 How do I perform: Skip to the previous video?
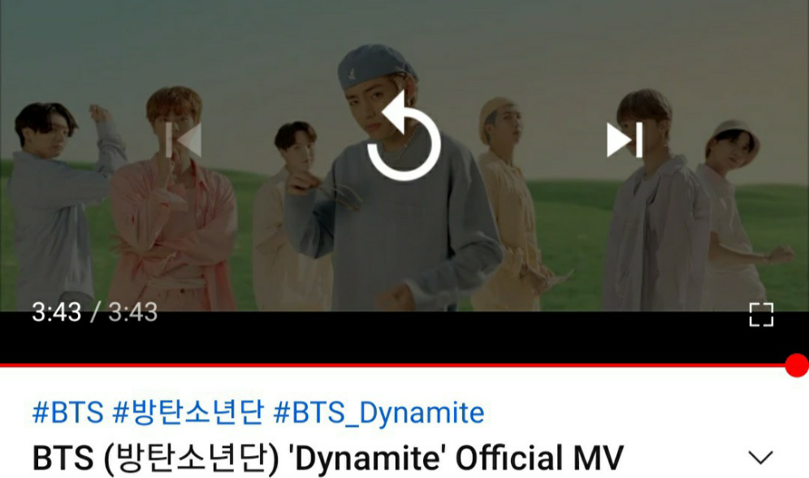point(184,140)
